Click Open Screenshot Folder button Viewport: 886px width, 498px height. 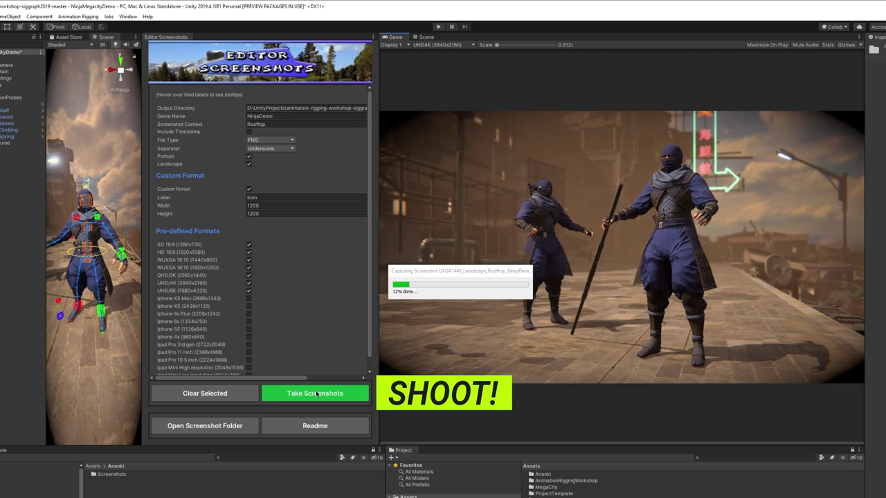pyautogui.click(x=205, y=425)
